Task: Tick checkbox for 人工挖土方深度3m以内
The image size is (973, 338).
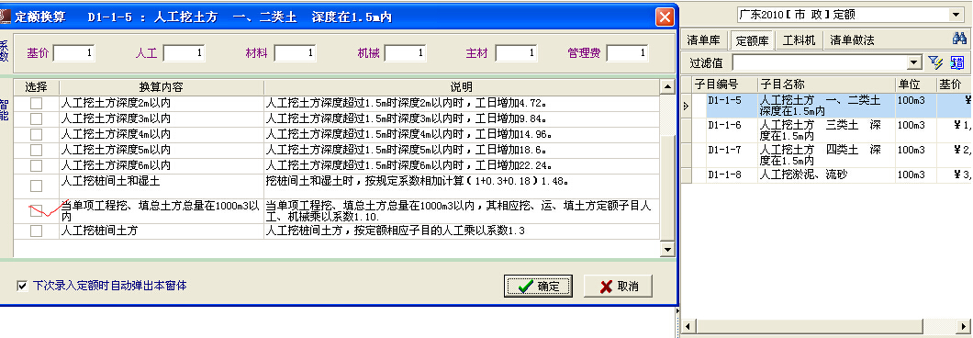Action: tap(36, 118)
